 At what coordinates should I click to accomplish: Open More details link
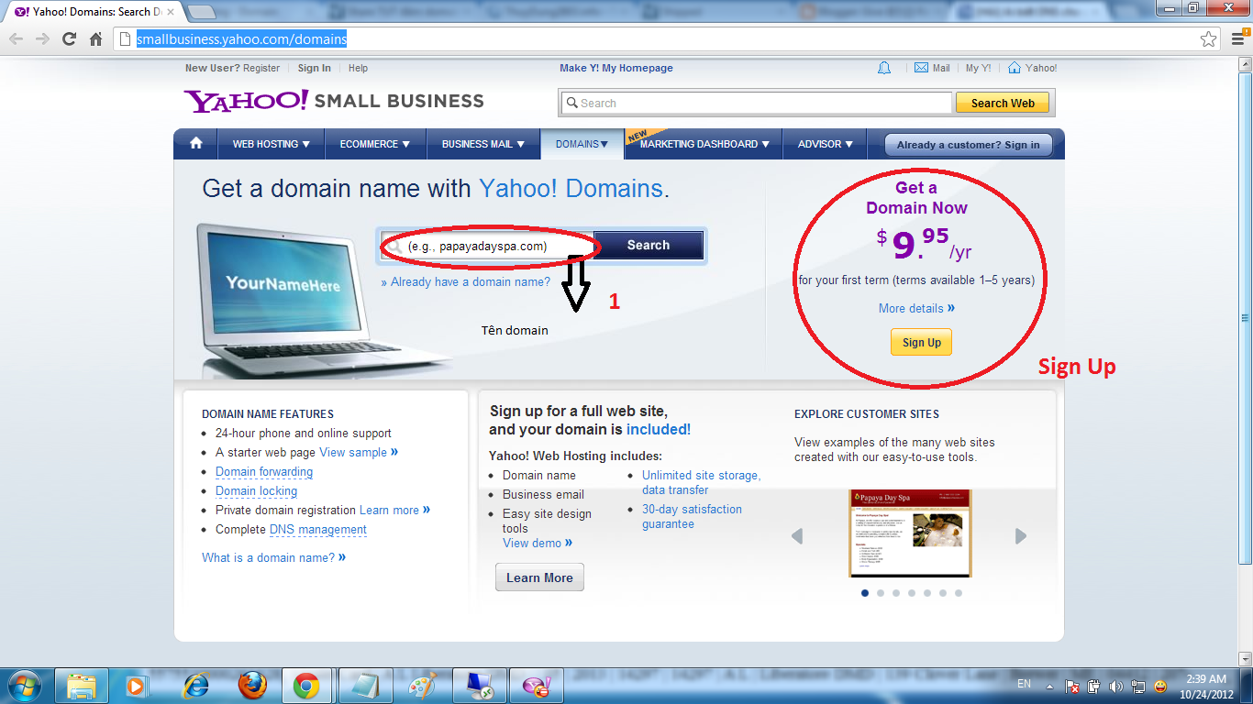pyautogui.click(x=916, y=308)
